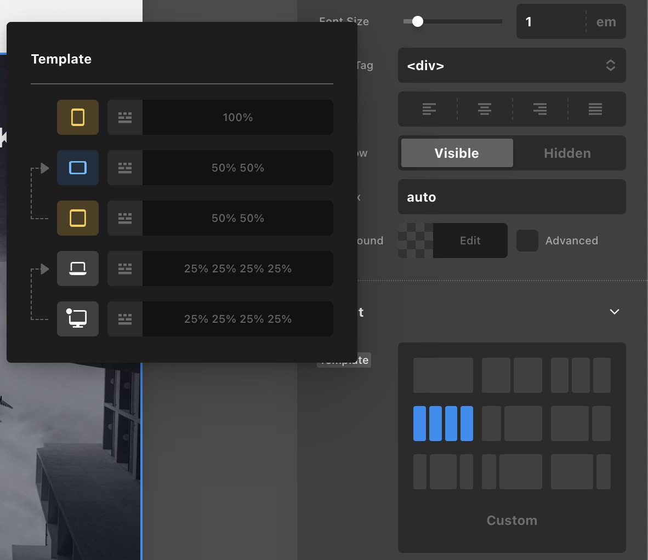
Task: Click the laptop breakpoint icon
Action: click(78, 268)
